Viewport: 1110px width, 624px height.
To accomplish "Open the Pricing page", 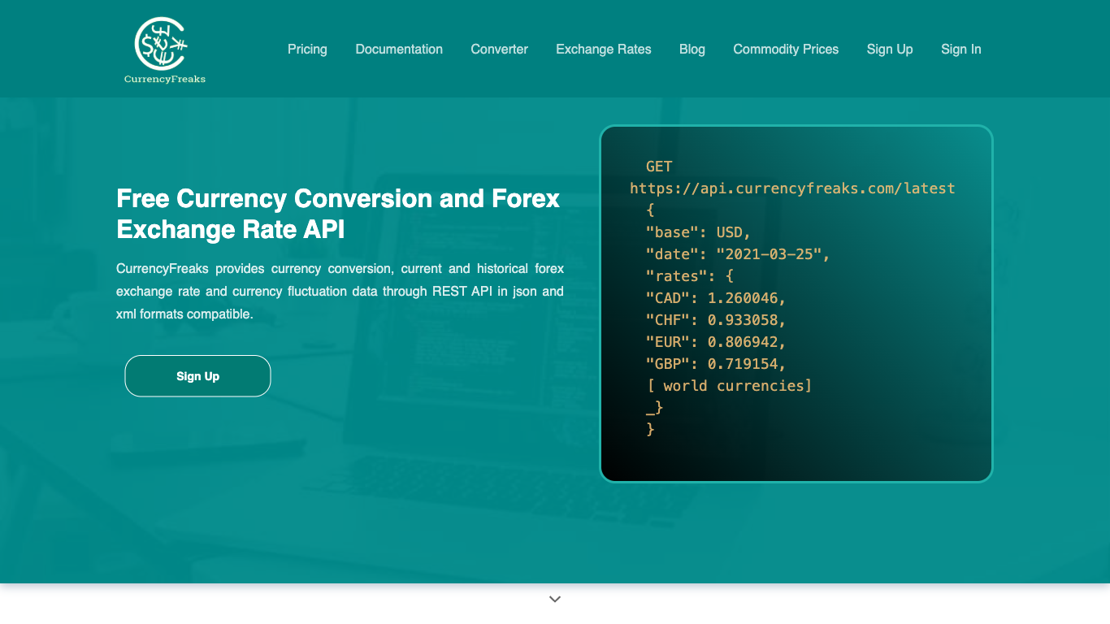I will point(307,50).
